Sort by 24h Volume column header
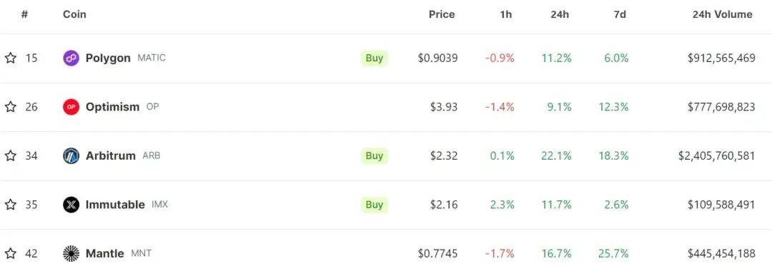This screenshot has width=772, height=271. coord(722,15)
